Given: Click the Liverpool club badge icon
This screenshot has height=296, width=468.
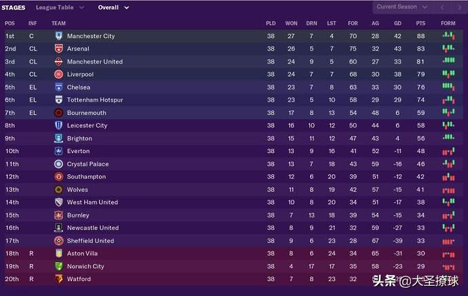Looking at the screenshot, I should pos(58,75).
